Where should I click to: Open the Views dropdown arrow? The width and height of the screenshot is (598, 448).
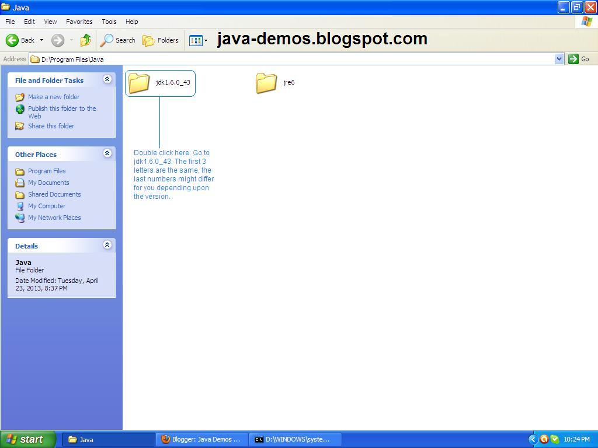point(205,40)
